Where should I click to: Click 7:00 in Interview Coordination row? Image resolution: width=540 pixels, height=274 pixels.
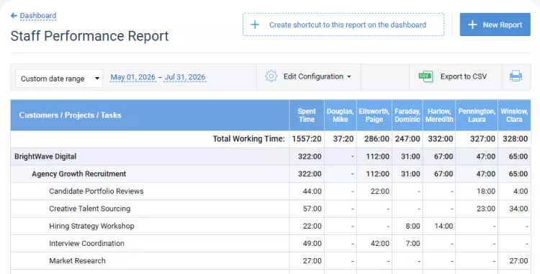pyautogui.click(x=413, y=243)
